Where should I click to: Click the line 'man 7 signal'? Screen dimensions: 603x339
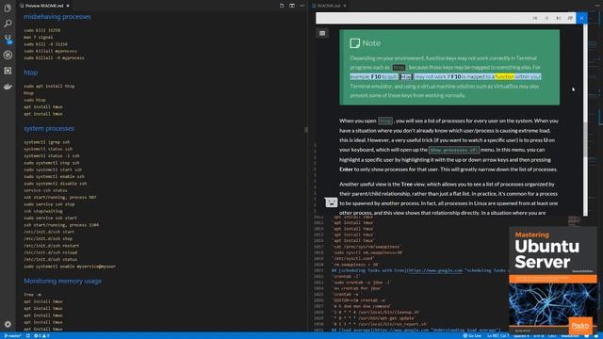pos(39,37)
